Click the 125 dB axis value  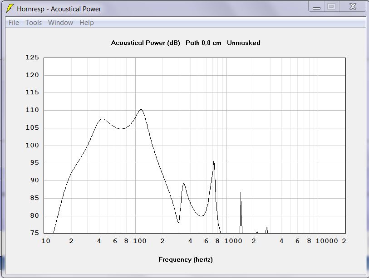(x=32, y=58)
